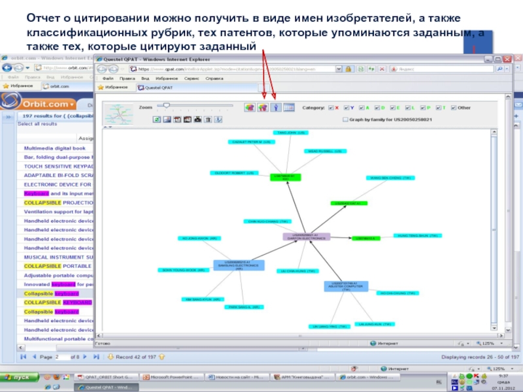Uncheck the Other category checkbox
523x392 pixels.
[454, 108]
